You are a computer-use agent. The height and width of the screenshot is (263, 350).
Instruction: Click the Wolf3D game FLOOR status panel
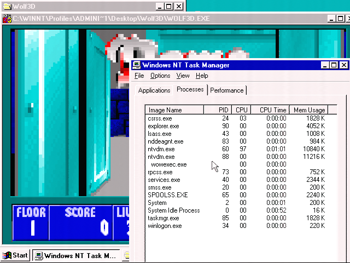(31, 222)
